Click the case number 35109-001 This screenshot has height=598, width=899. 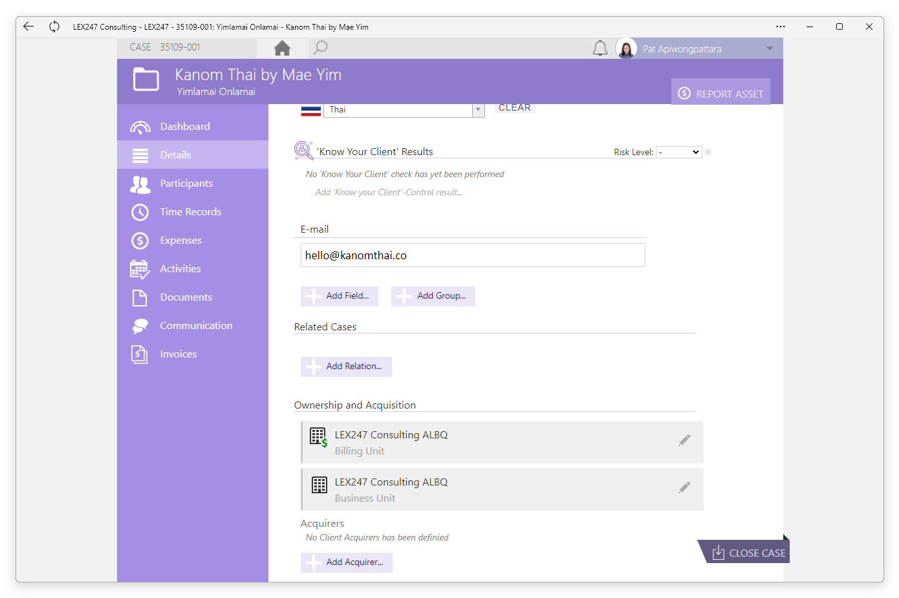pos(180,47)
